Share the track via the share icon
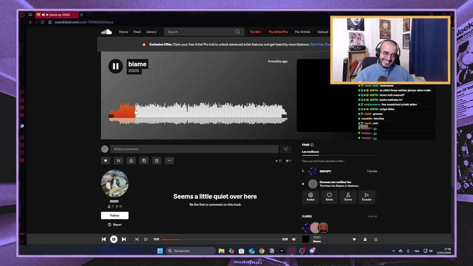This screenshot has height=266, width=473. coord(131,161)
